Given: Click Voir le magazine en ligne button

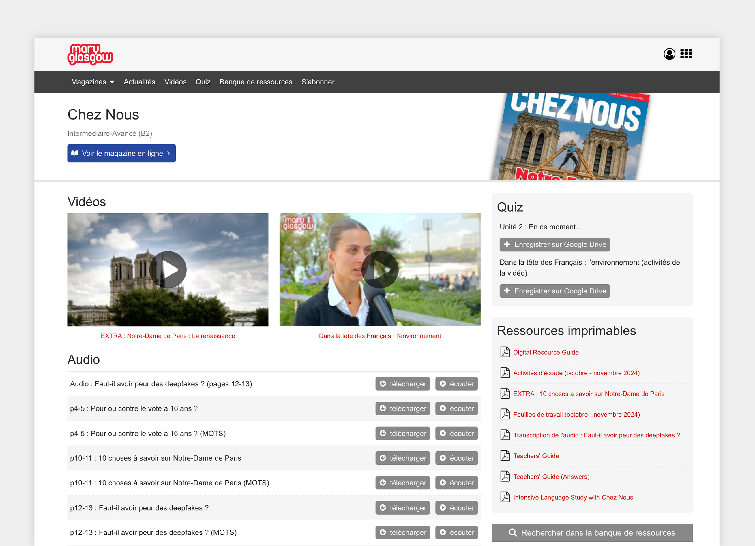Looking at the screenshot, I should pos(121,153).
